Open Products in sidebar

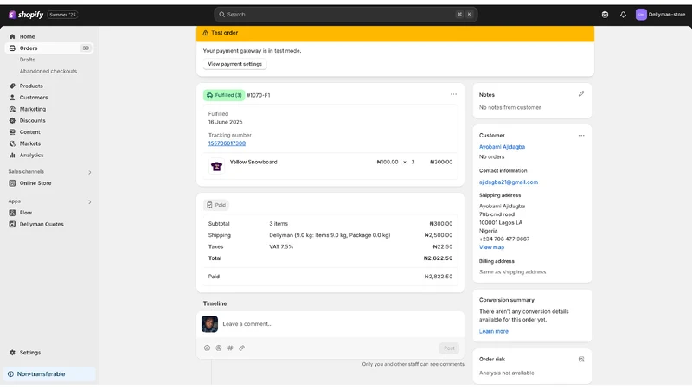coord(31,86)
